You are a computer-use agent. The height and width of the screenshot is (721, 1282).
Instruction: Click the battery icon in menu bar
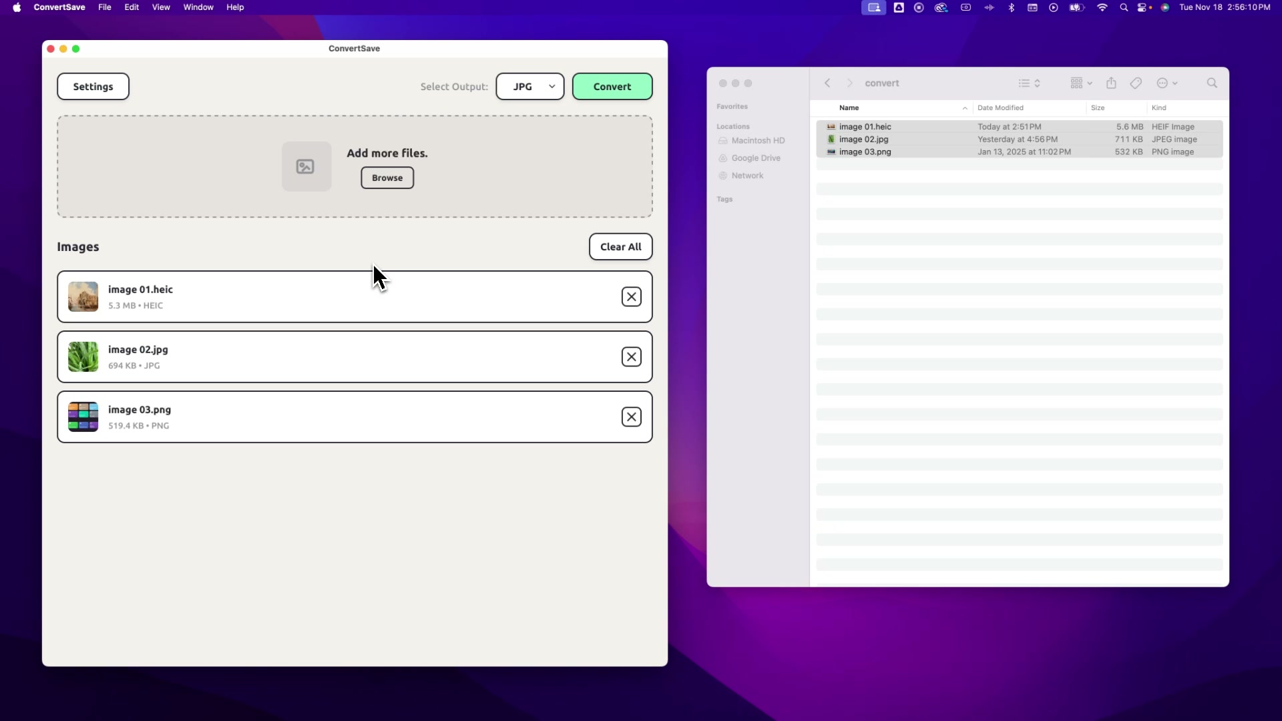[x=1077, y=7]
